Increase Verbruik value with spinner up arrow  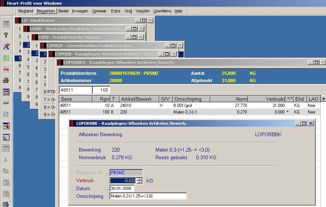pos(140,179)
